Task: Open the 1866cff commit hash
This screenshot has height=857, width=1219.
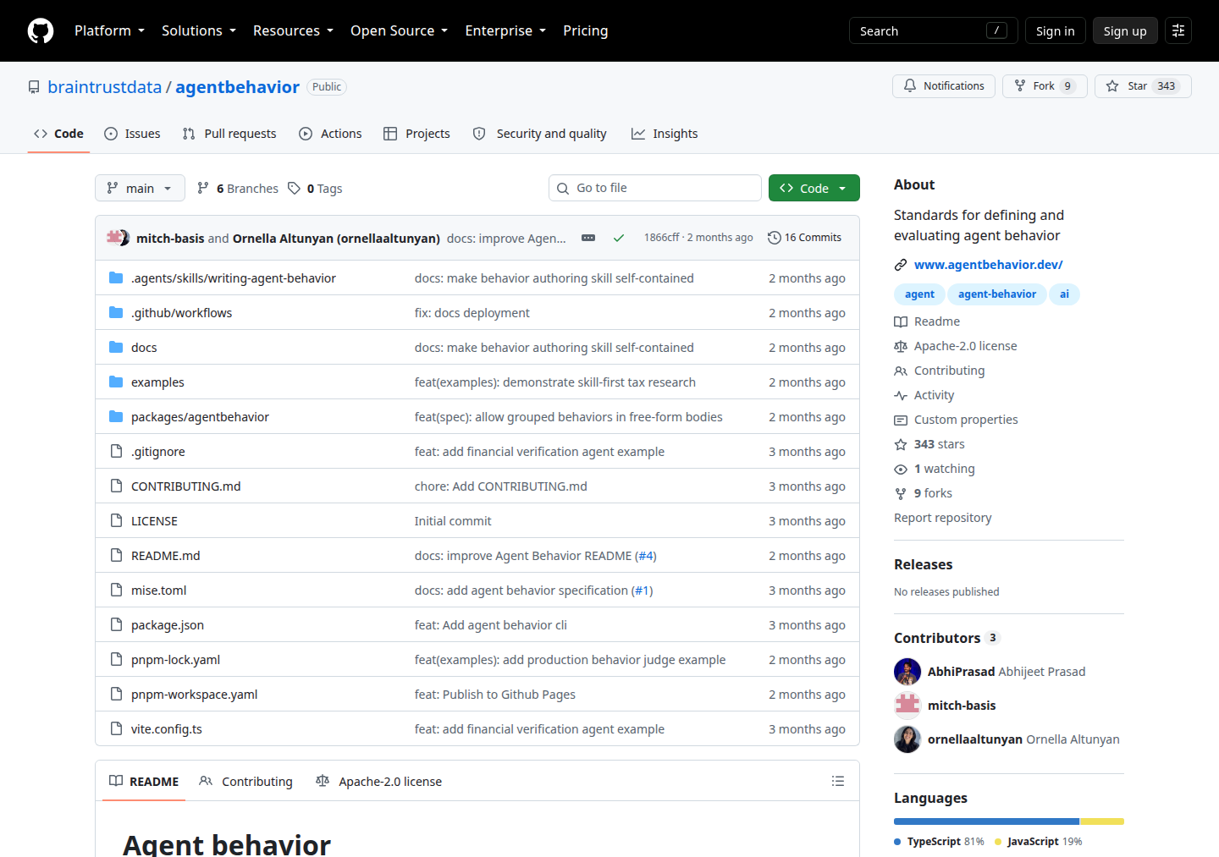Action: [661, 238]
